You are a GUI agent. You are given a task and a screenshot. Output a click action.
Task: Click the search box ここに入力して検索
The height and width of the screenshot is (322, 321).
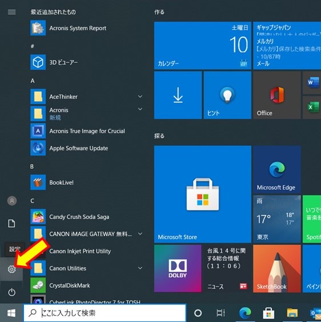pyautogui.click(x=105, y=313)
